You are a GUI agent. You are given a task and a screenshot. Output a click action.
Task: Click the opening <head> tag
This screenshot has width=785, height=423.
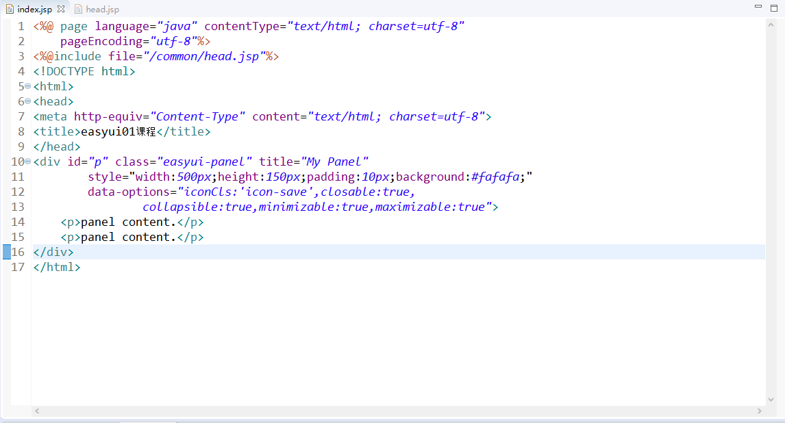(x=53, y=101)
